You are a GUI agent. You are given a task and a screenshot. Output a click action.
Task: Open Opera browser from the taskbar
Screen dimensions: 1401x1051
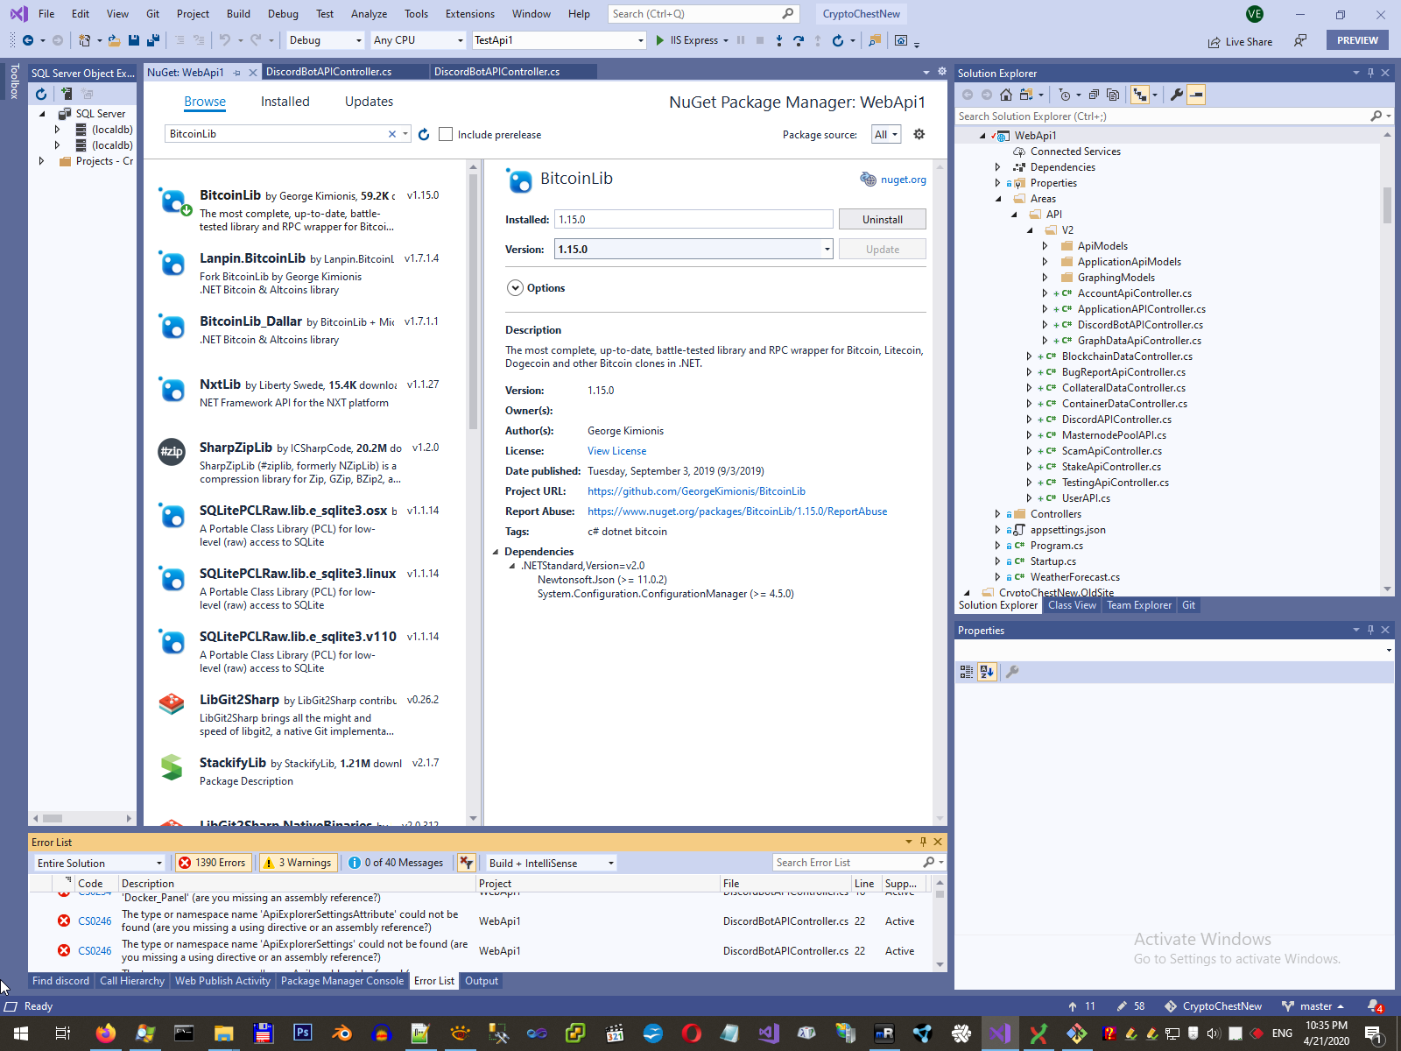pos(692,1033)
